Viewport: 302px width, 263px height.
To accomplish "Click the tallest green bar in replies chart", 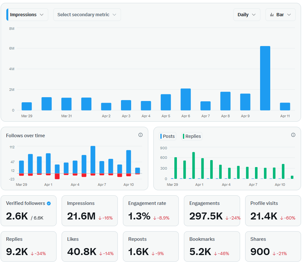I will tap(194, 165).
